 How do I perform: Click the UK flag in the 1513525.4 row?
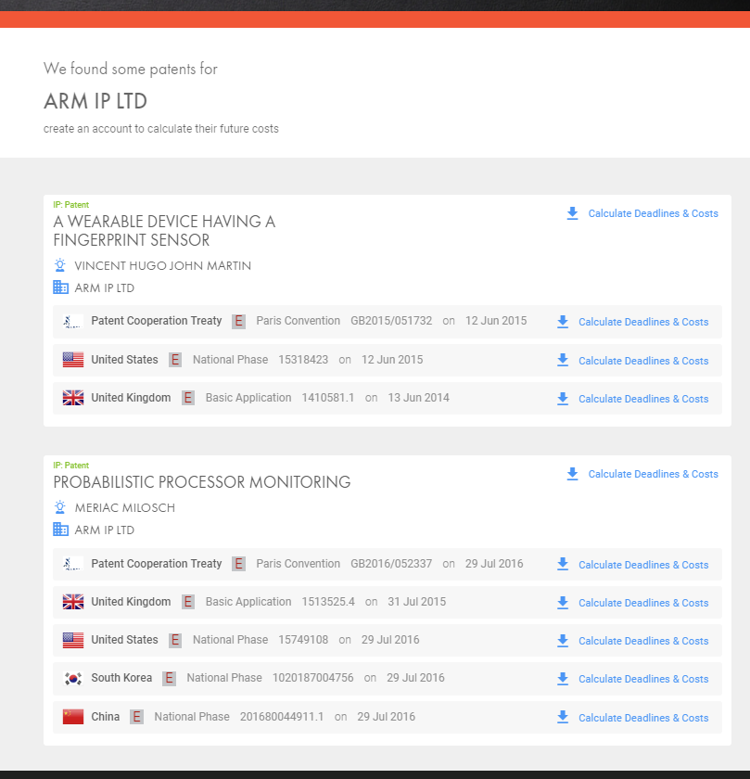[73, 602]
